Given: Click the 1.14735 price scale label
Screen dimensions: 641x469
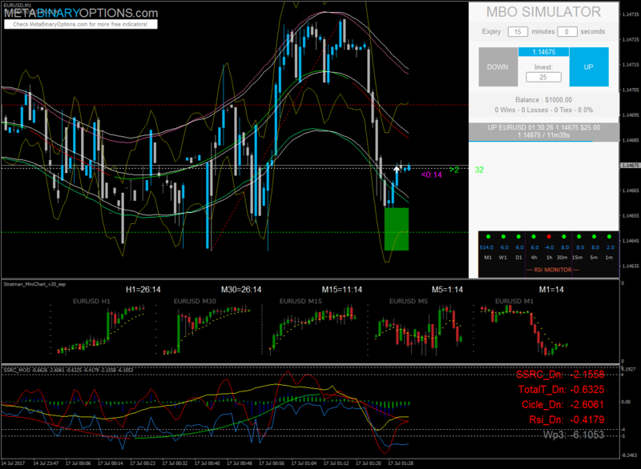Looking at the screenshot, I should (x=631, y=14).
